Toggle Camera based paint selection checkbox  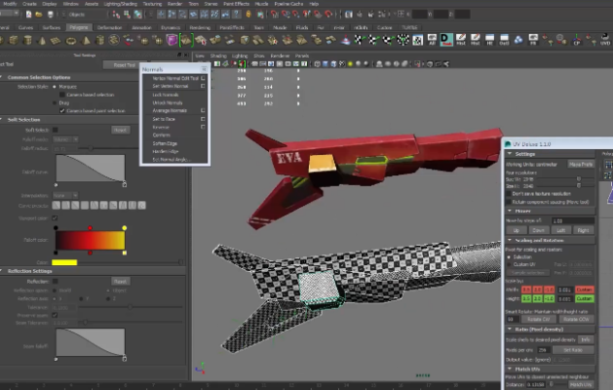click(62, 111)
